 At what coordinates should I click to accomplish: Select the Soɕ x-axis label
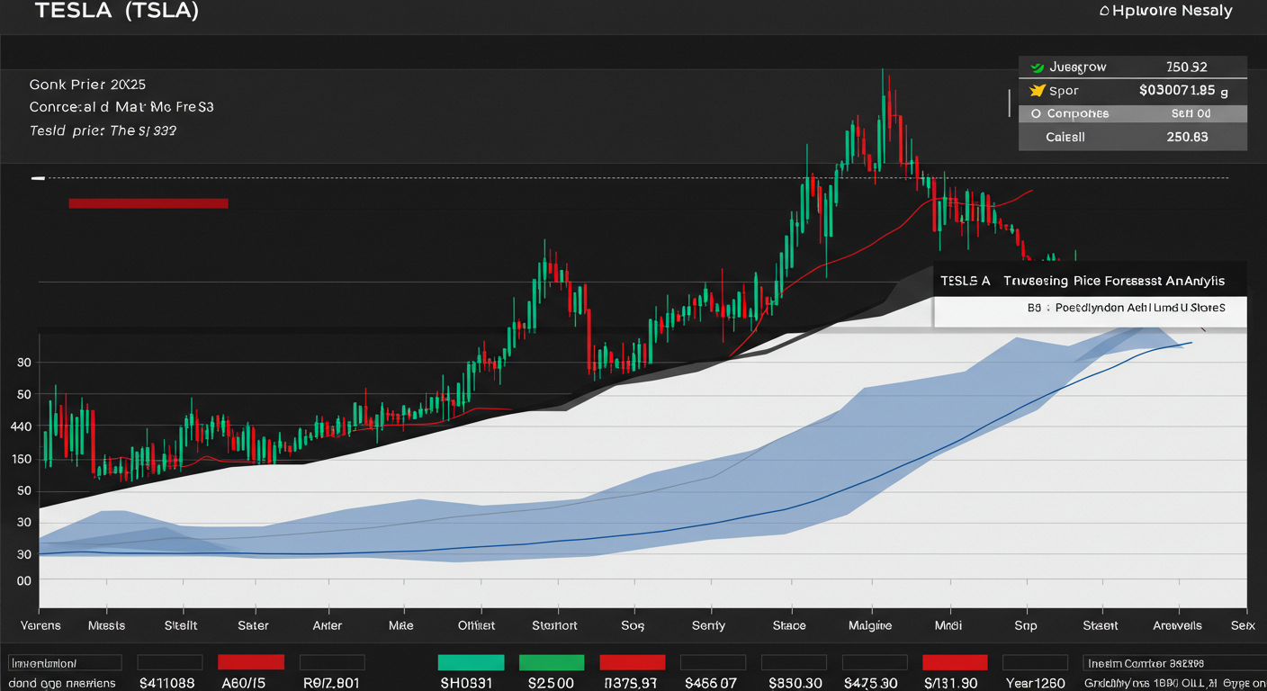633,625
